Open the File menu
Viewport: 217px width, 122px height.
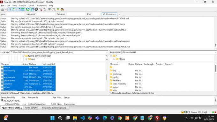(x=3, y=5)
